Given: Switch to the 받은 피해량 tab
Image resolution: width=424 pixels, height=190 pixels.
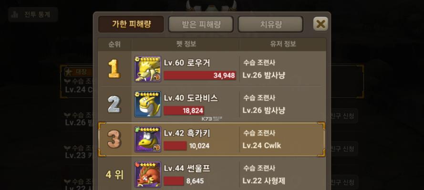Looking at the screenshot, I should pyautogui.click(x=201, y=24).
